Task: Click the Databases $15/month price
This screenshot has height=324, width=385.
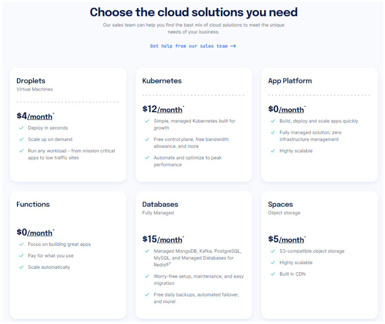Action: click(x=163, y=239)
